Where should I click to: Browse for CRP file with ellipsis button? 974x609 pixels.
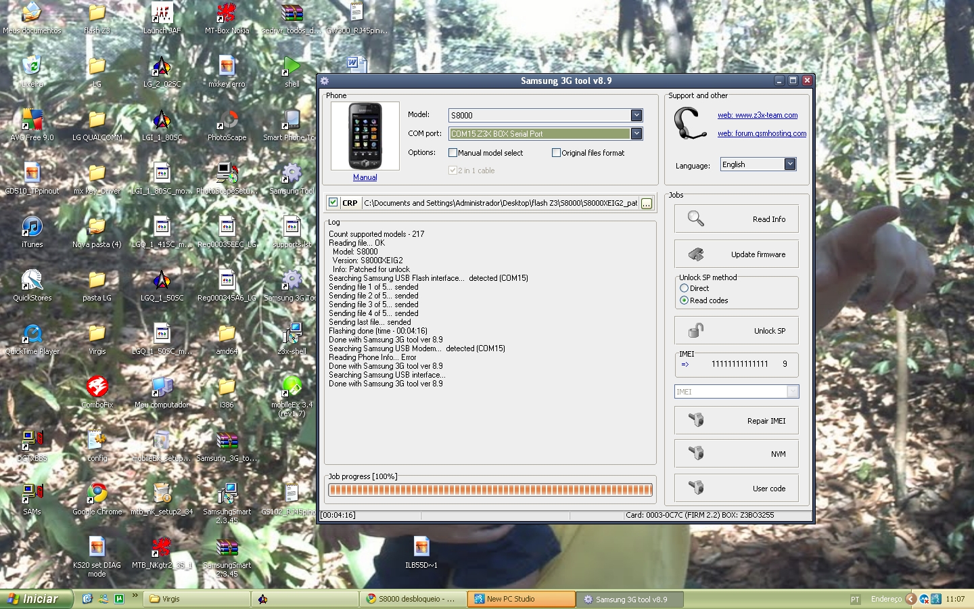coord(647,203)
